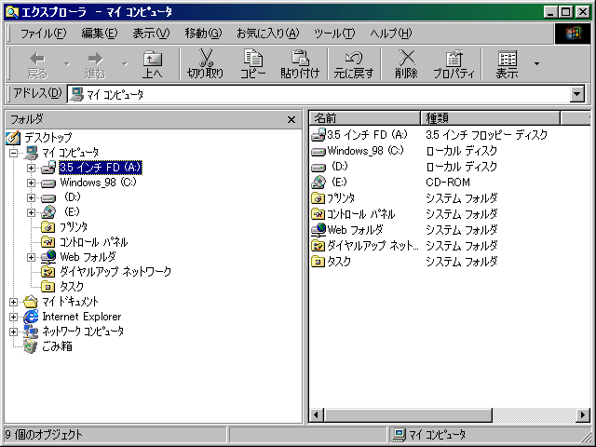Select the (D:) drive icon in file list
This screenshot has height=447, width=596.
coord(318,168)
